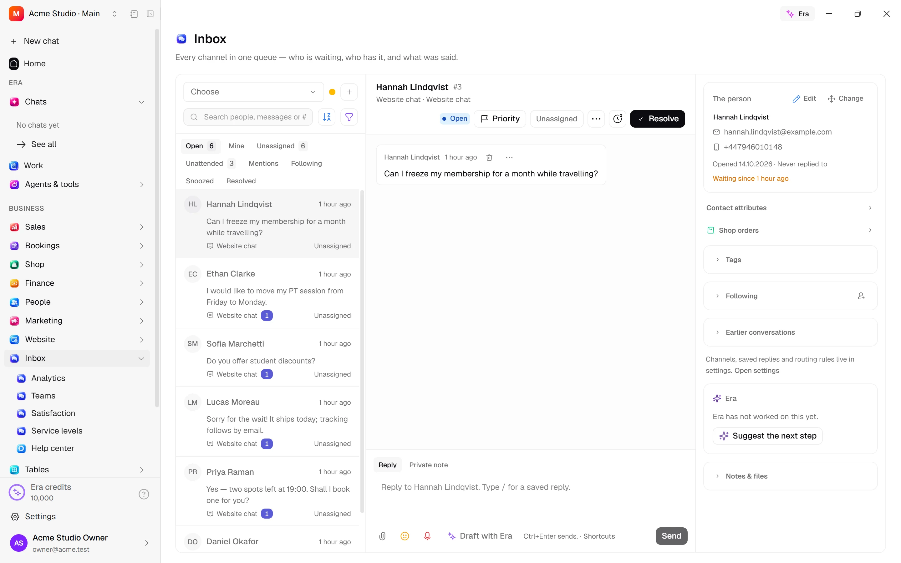
Task: Click the sort order icon
Action: tap(327, 117)
